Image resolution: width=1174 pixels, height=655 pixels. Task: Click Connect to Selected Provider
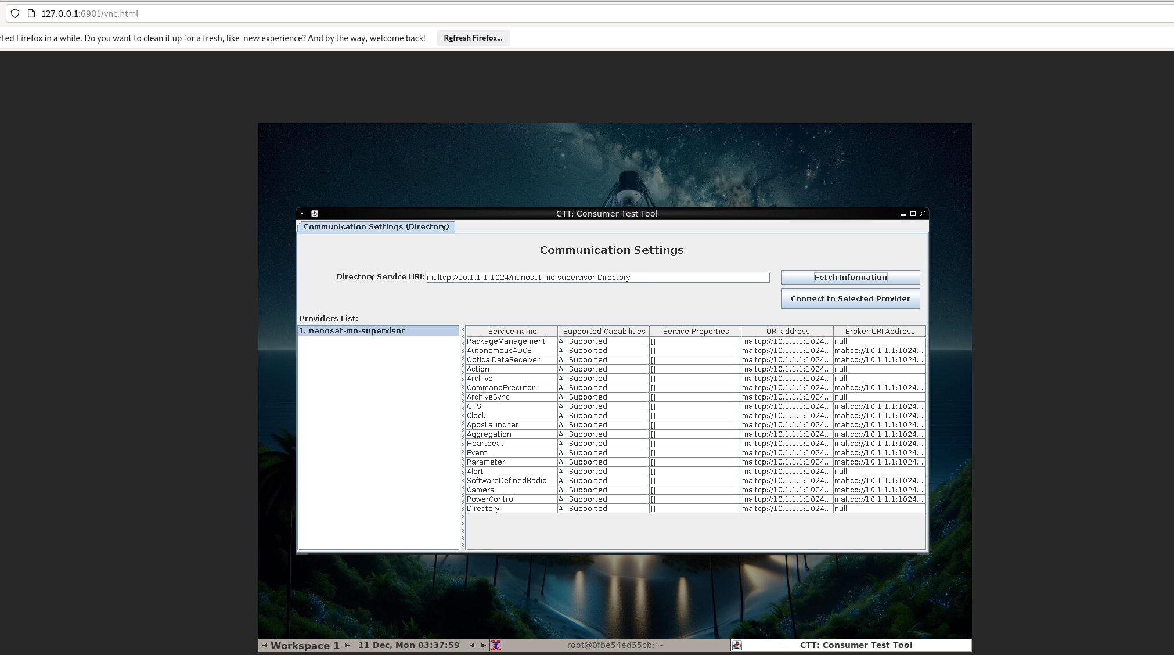click(850, 298)
